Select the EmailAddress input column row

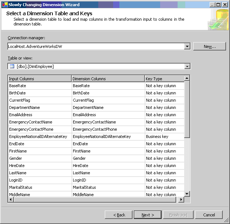[40, 115]
